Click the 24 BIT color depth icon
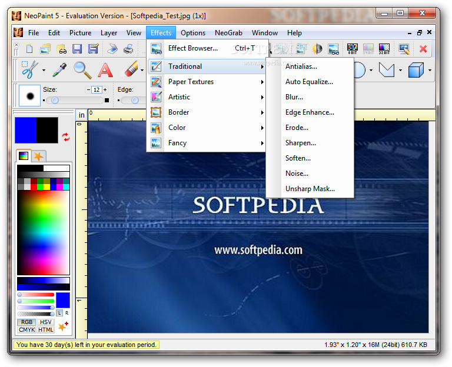The height and width of the screenshot is (367, 452). [368, 49]
